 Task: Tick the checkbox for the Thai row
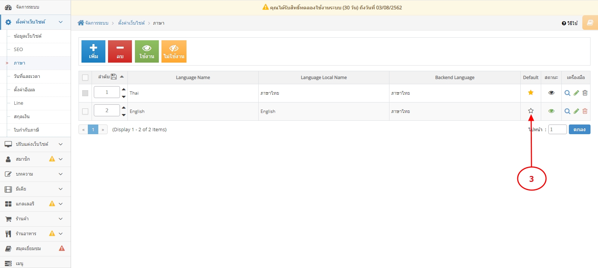85,93
